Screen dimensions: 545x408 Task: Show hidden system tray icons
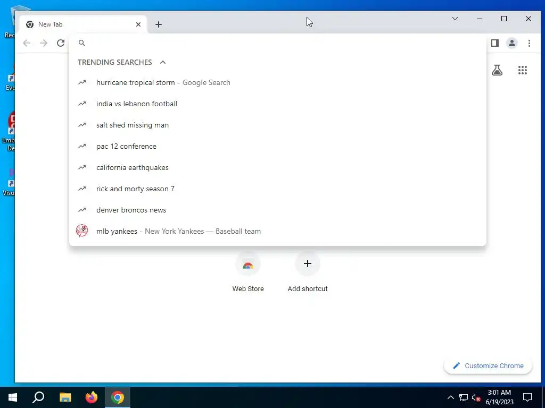450,397
